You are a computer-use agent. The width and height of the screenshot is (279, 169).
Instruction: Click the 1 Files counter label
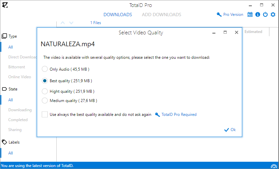(95, 23)
